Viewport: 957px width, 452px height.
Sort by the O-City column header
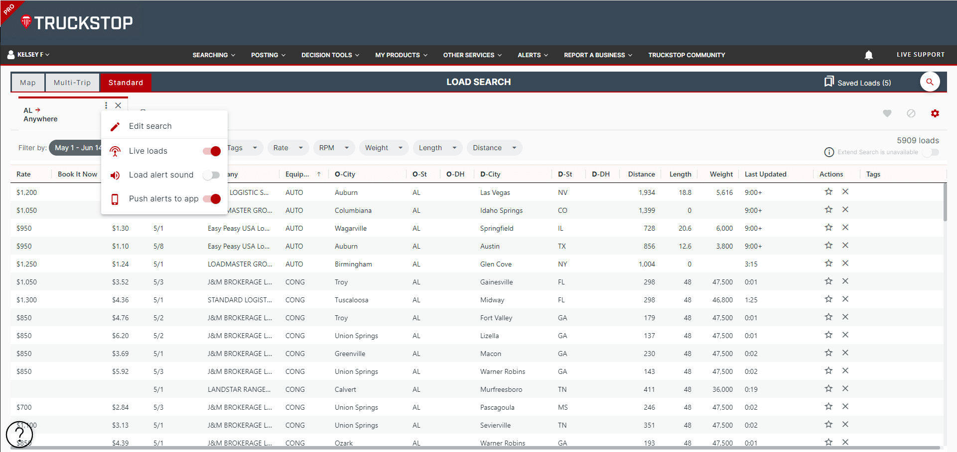click(x=345, y=174)
